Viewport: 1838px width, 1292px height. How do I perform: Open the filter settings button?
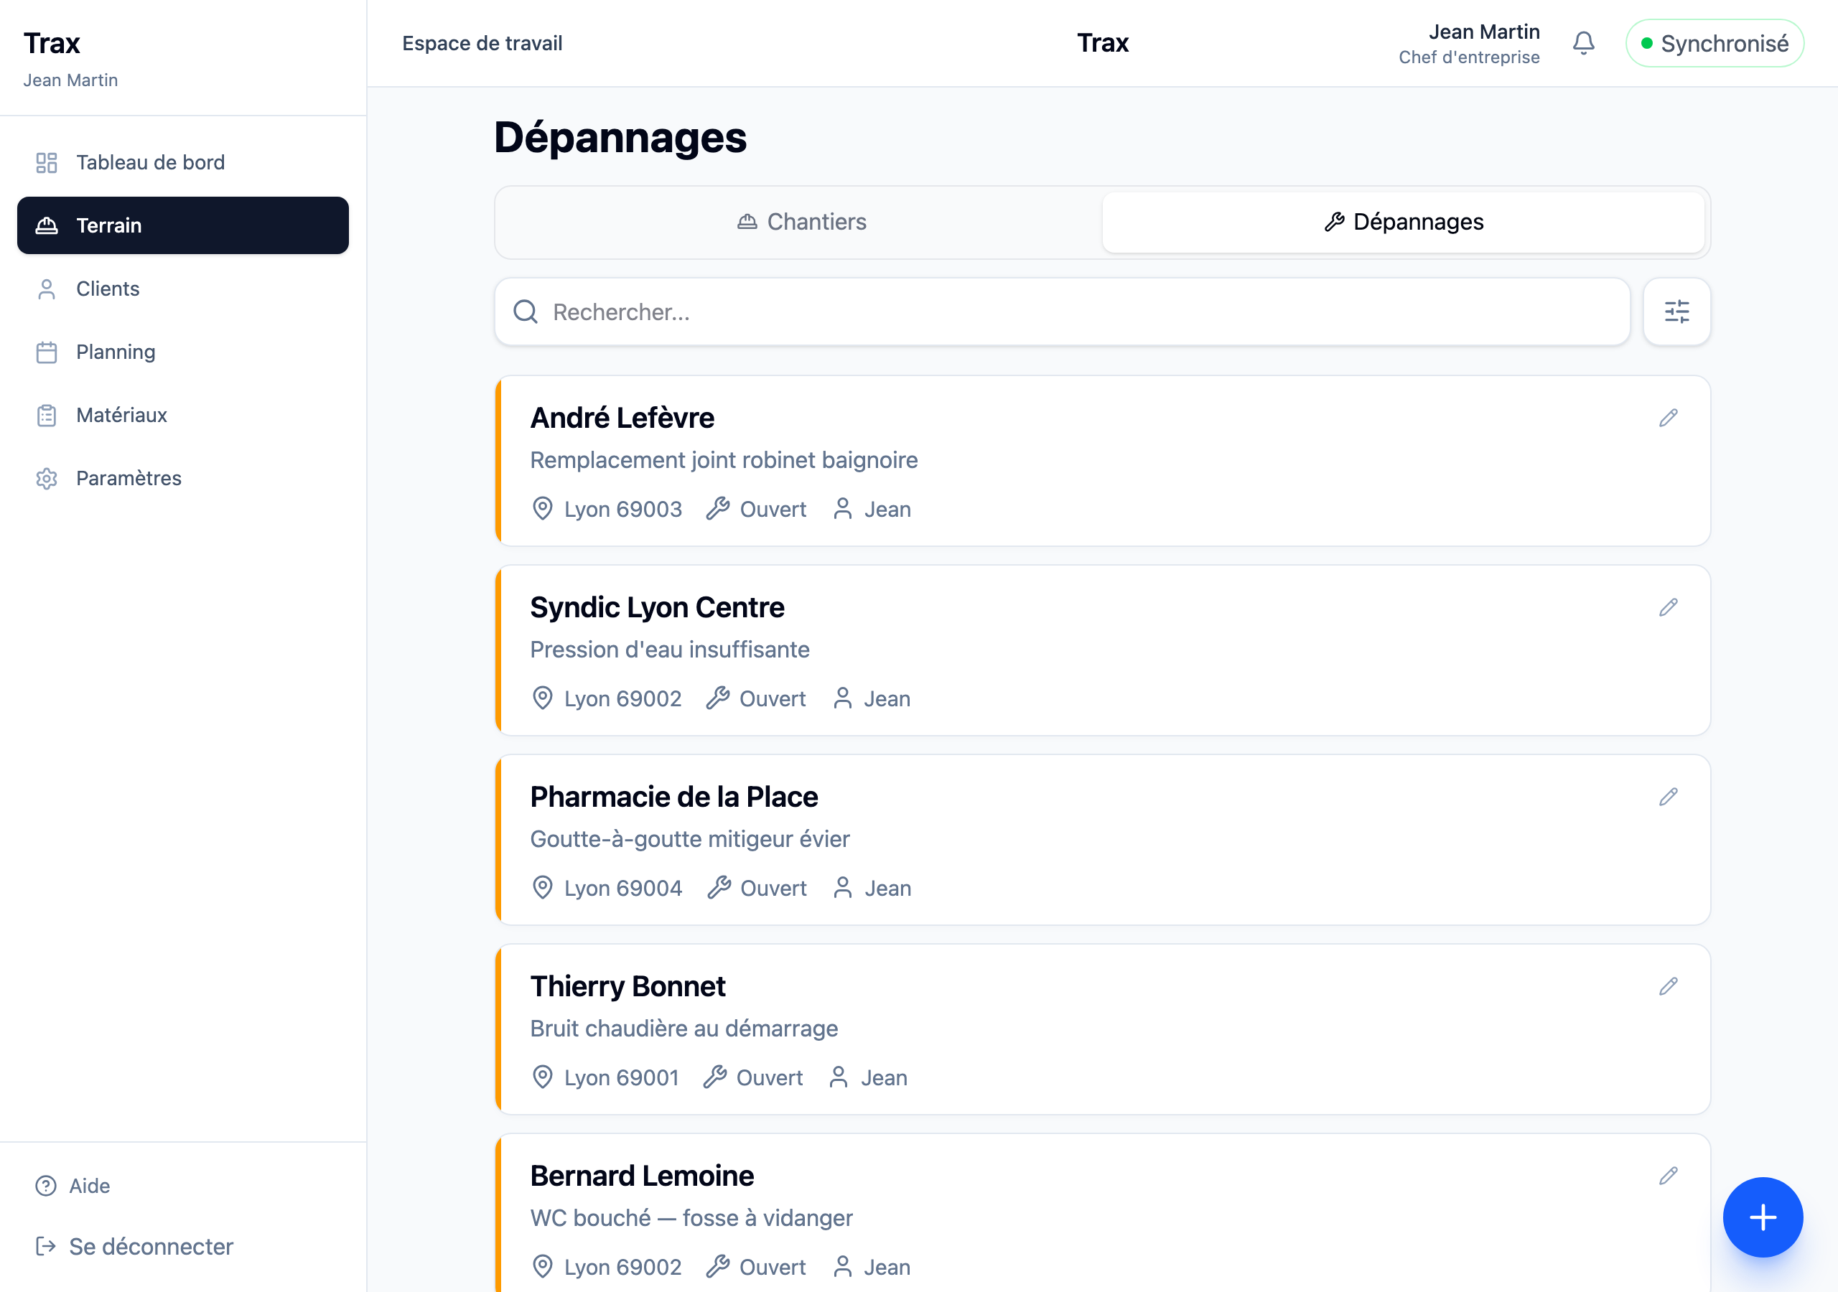pyautogui.click(x=1676, y=312)
